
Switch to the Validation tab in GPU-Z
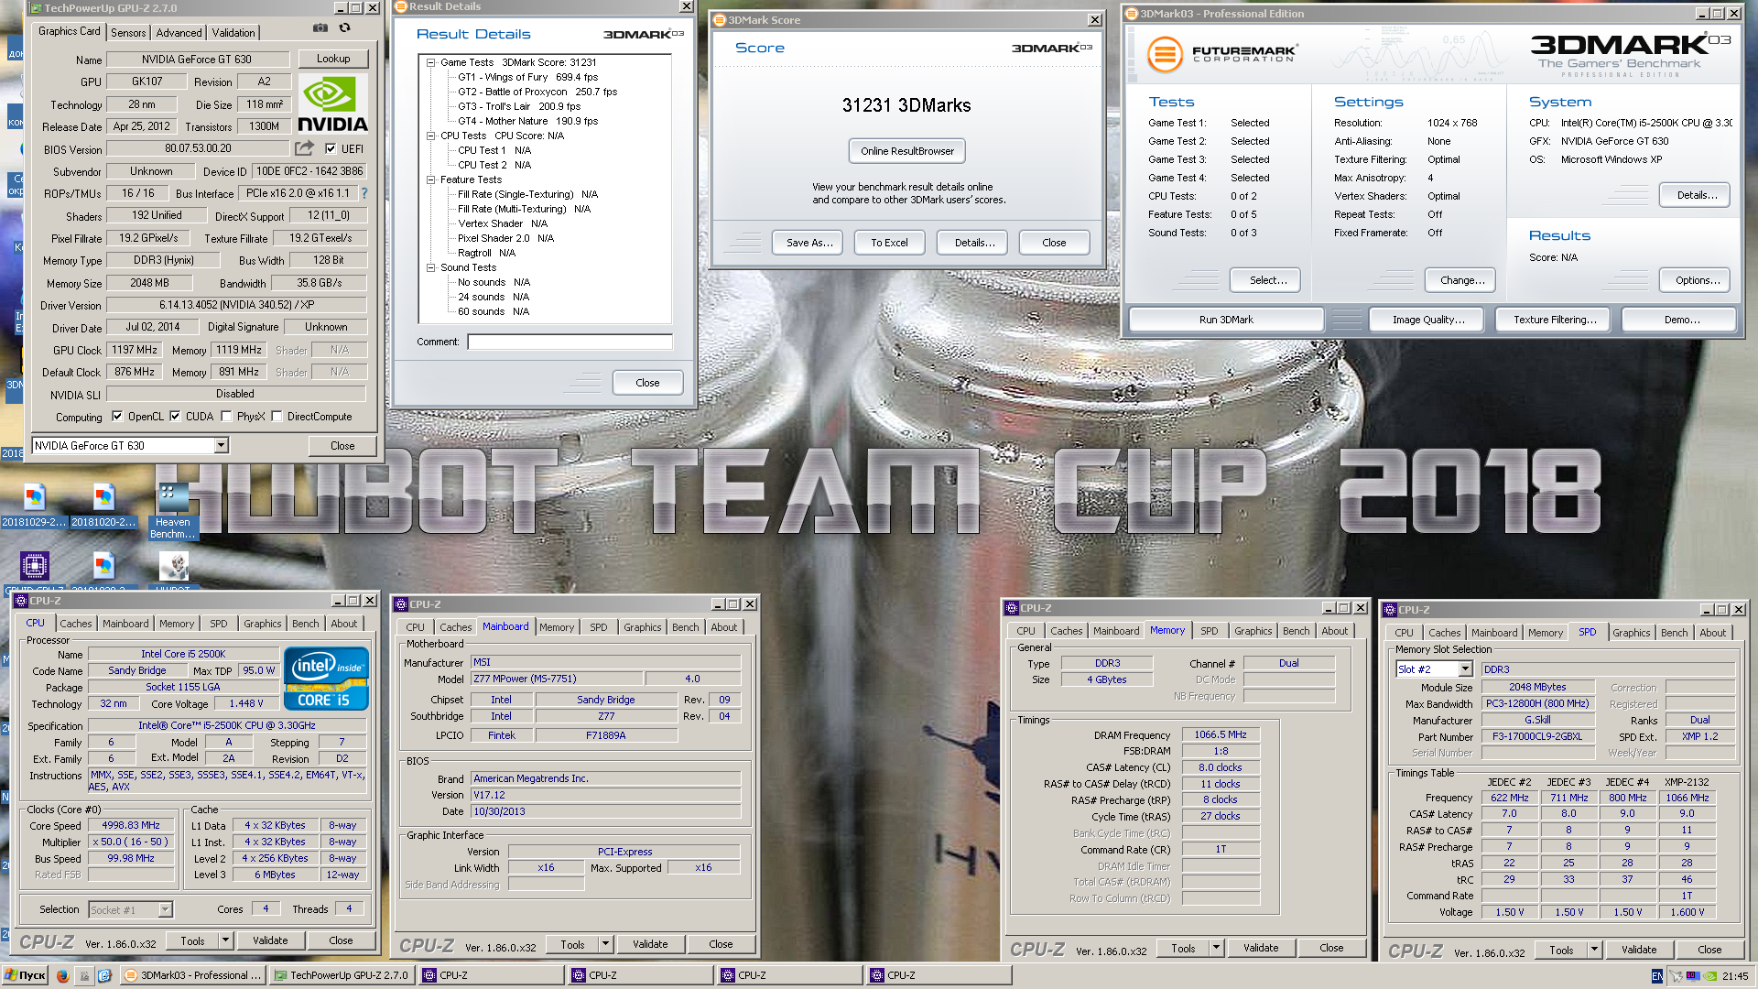click(x=233, y=32)
